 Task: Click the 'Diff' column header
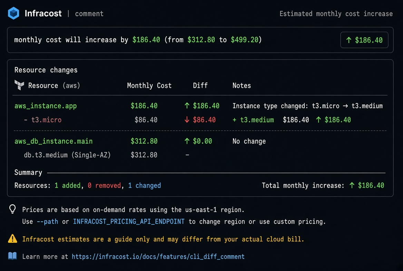pyautogui.click(x=200, y=85)
